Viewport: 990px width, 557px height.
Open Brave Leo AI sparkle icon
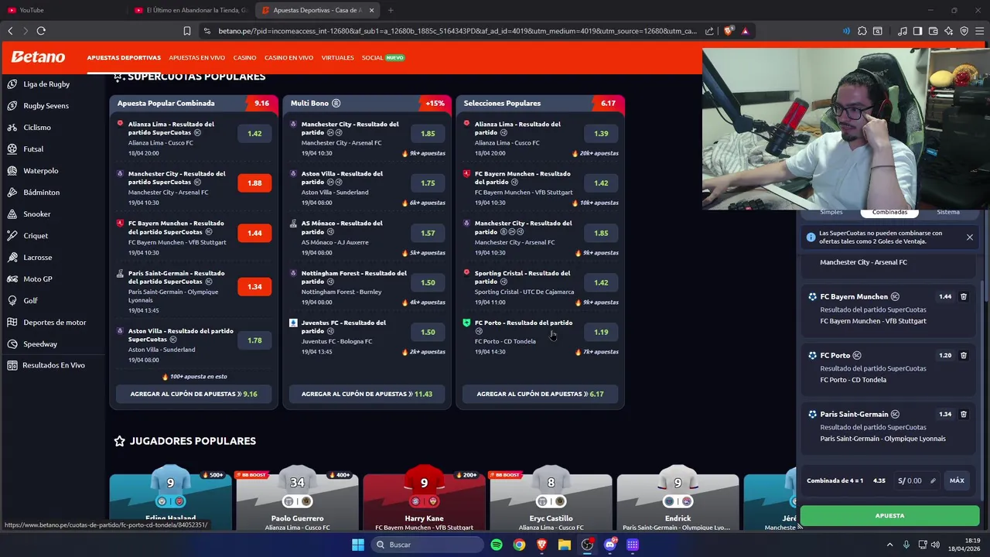948,31
